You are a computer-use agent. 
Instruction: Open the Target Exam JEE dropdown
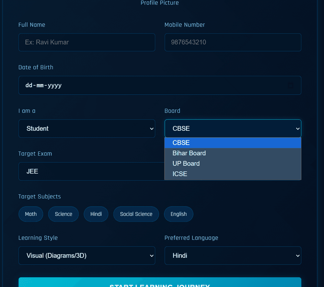pyautogui.click(x=91, y=171)
